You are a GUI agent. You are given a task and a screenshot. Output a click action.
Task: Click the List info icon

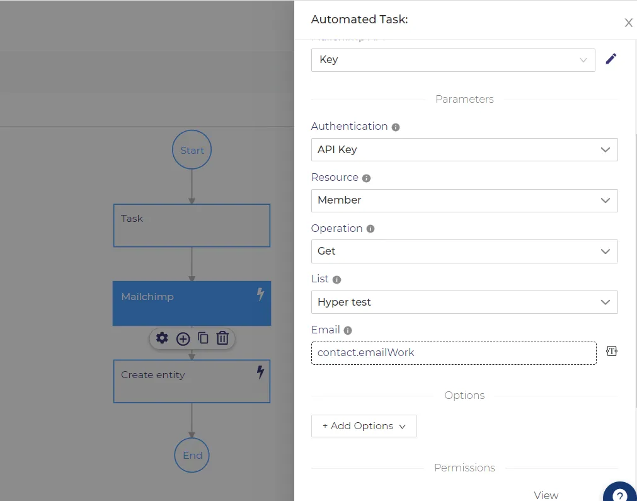(x=336, y=280)
